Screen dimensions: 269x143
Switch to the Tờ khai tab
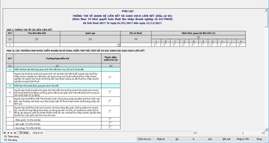tap(24, 133)
